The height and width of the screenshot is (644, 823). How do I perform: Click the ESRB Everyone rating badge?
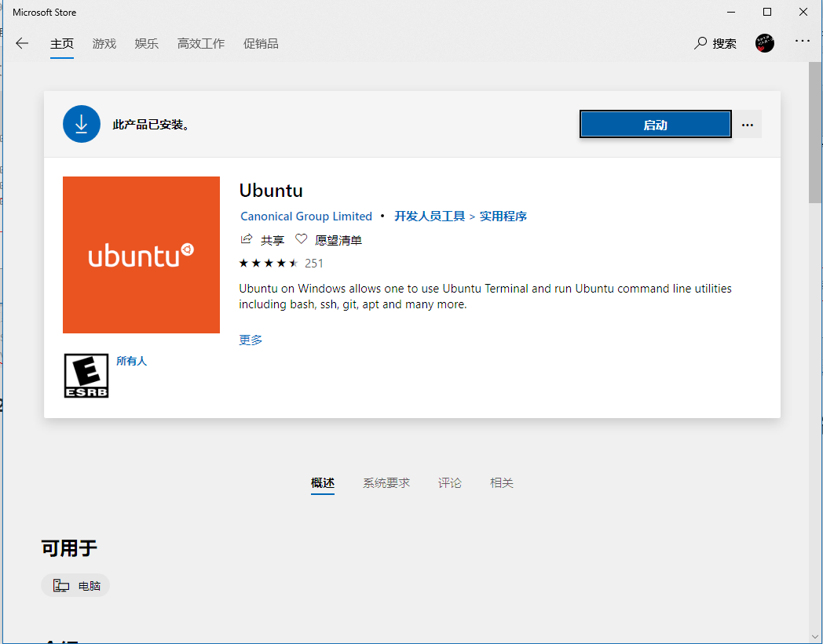tap(86, 375)
